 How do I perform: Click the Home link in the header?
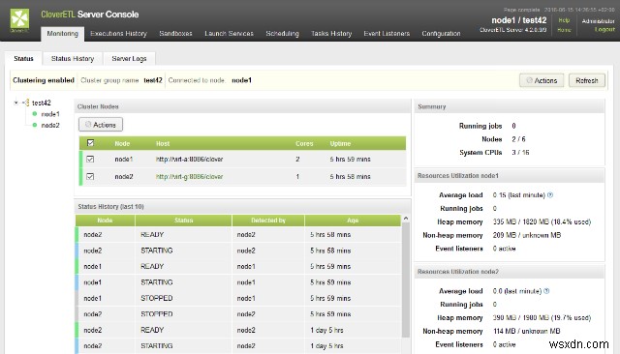tap(564, 30)
